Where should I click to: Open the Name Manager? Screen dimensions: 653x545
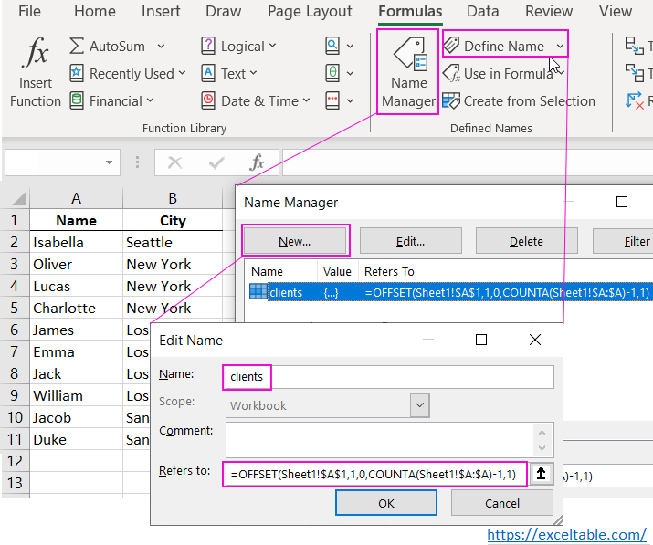pyautogui.click(x=408, y=71)
